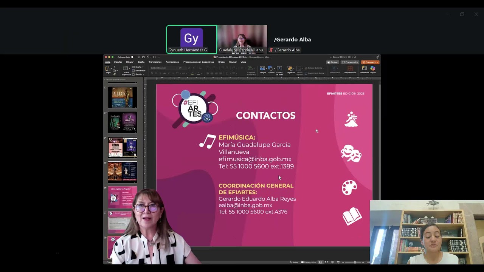484x272 pixels.
Task: Open the Complementos add-ins icon
Action: coord(350,68)
